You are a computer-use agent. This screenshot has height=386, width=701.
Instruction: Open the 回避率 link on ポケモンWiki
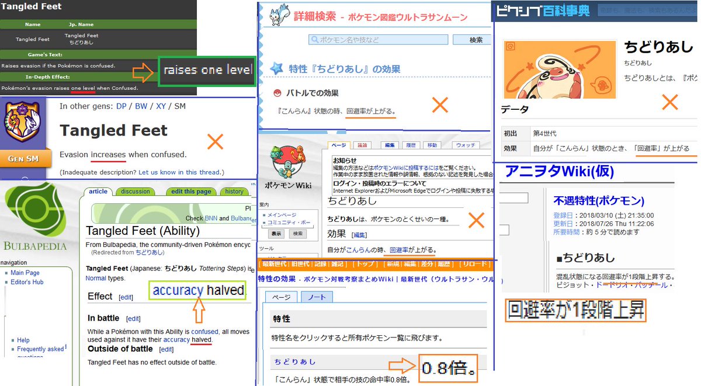(x=399, y=250)
